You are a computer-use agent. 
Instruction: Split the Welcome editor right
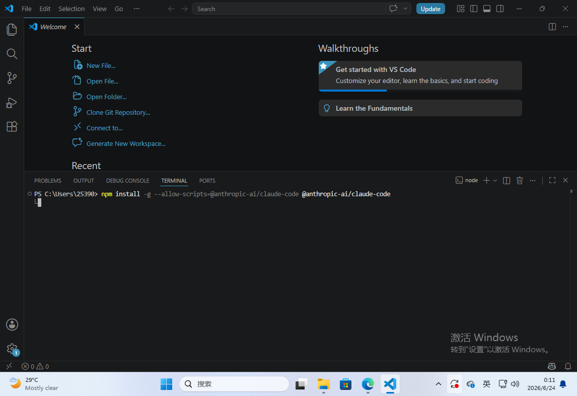click(552, 27)
